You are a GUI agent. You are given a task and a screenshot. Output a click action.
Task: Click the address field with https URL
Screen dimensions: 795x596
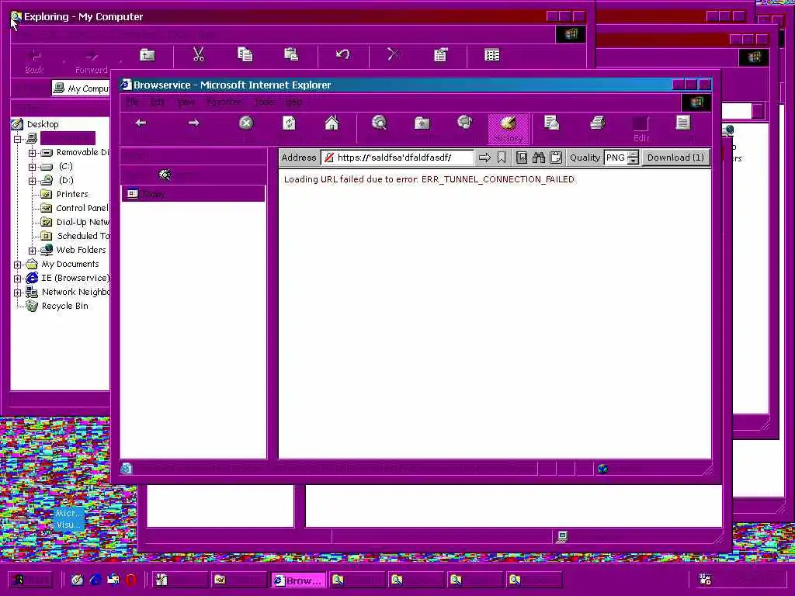click(397, 158)
